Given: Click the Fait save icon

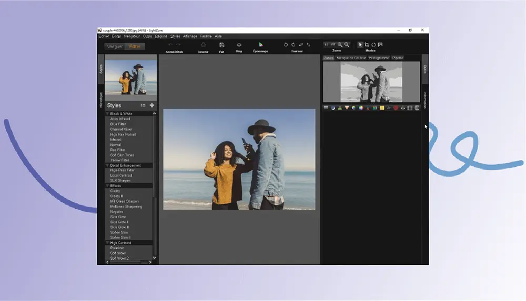Looking at the screenshot, I should tap(221, 45).
